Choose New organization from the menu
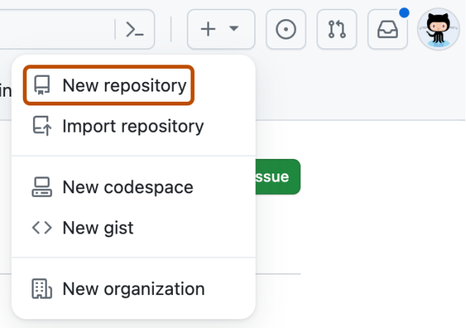This screenshot has height=328, width=466. (133, 288)
